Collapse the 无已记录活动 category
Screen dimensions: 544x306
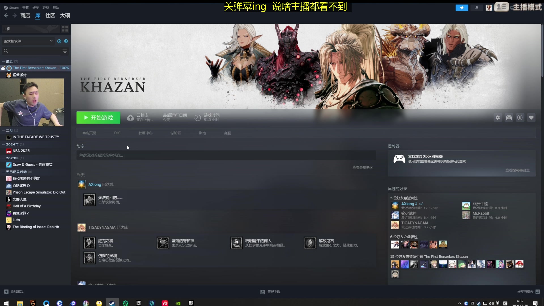[16, 172]
